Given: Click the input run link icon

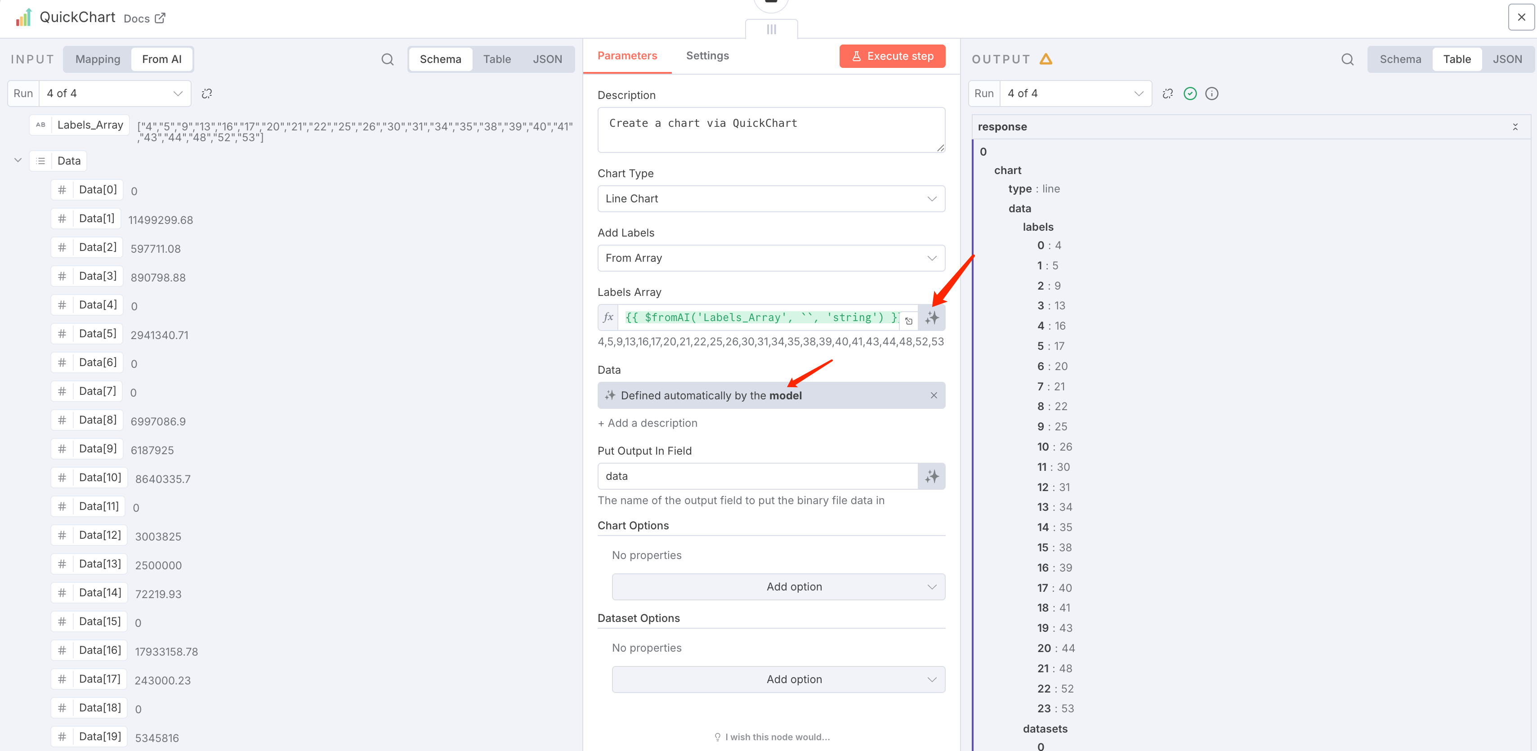Looking at the screenshot, I should tap(207, 94).
